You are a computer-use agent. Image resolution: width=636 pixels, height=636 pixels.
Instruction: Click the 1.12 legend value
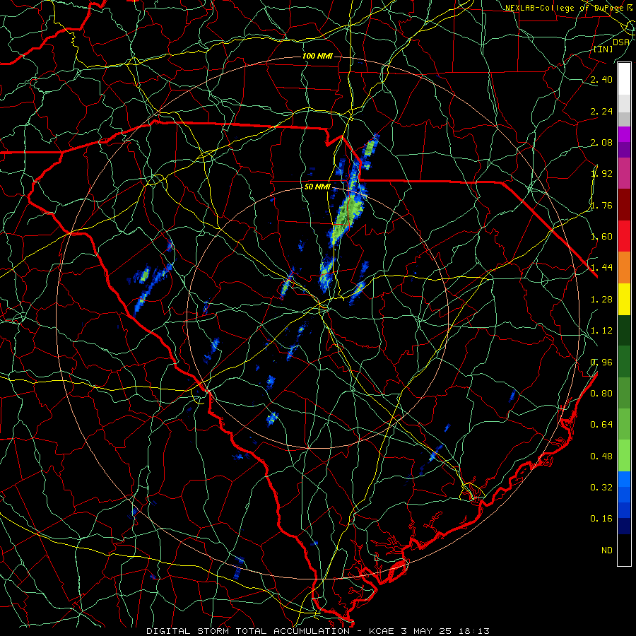[x=601, y=331]
